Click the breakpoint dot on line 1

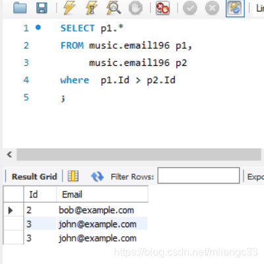[x=38, y=28]
